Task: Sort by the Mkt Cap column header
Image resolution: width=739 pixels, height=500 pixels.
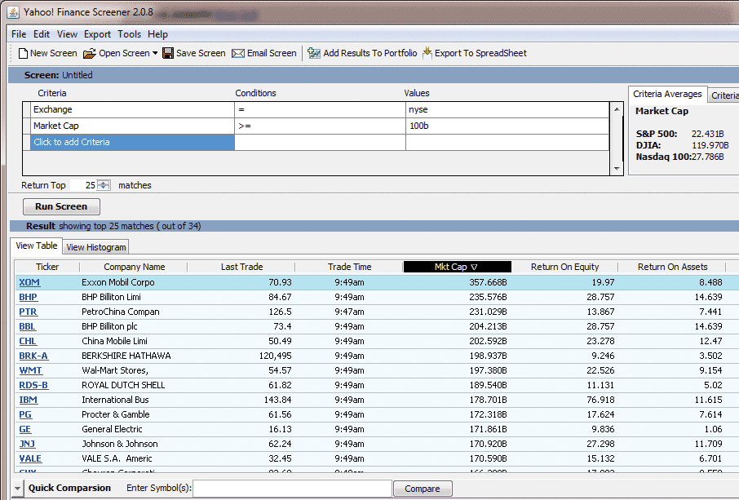Action: click(x=457, y=267)
